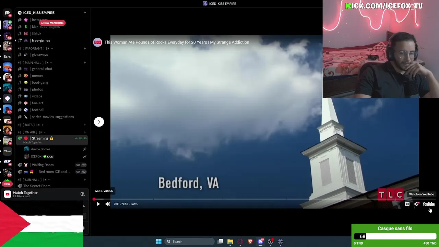The width and height of the screenshot is (439, 247).
Task: Click the taskbar Search box
Action: [189, 242]
